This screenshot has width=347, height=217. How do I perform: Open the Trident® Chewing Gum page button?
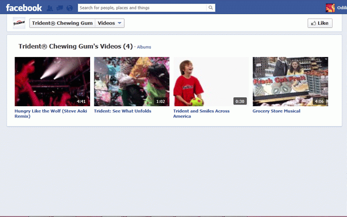tap(62, 23)
